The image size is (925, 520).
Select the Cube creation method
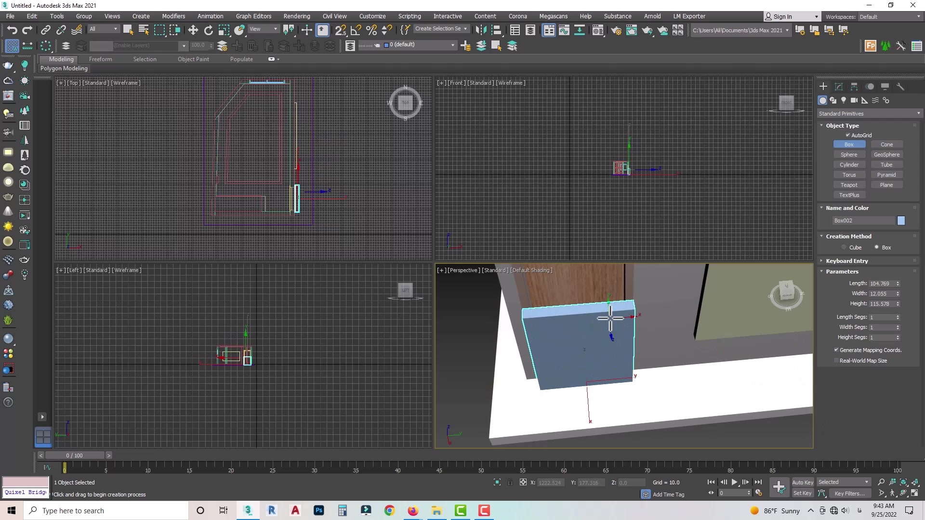844,247
